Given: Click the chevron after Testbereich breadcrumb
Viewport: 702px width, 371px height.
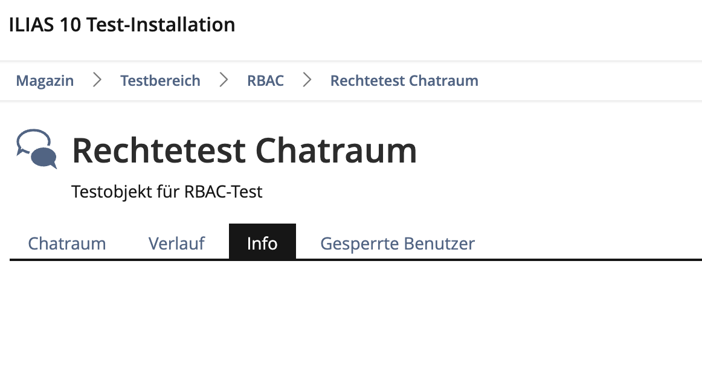Looking at the screenshot, I should pyautogui.click(x=224, y=80).
